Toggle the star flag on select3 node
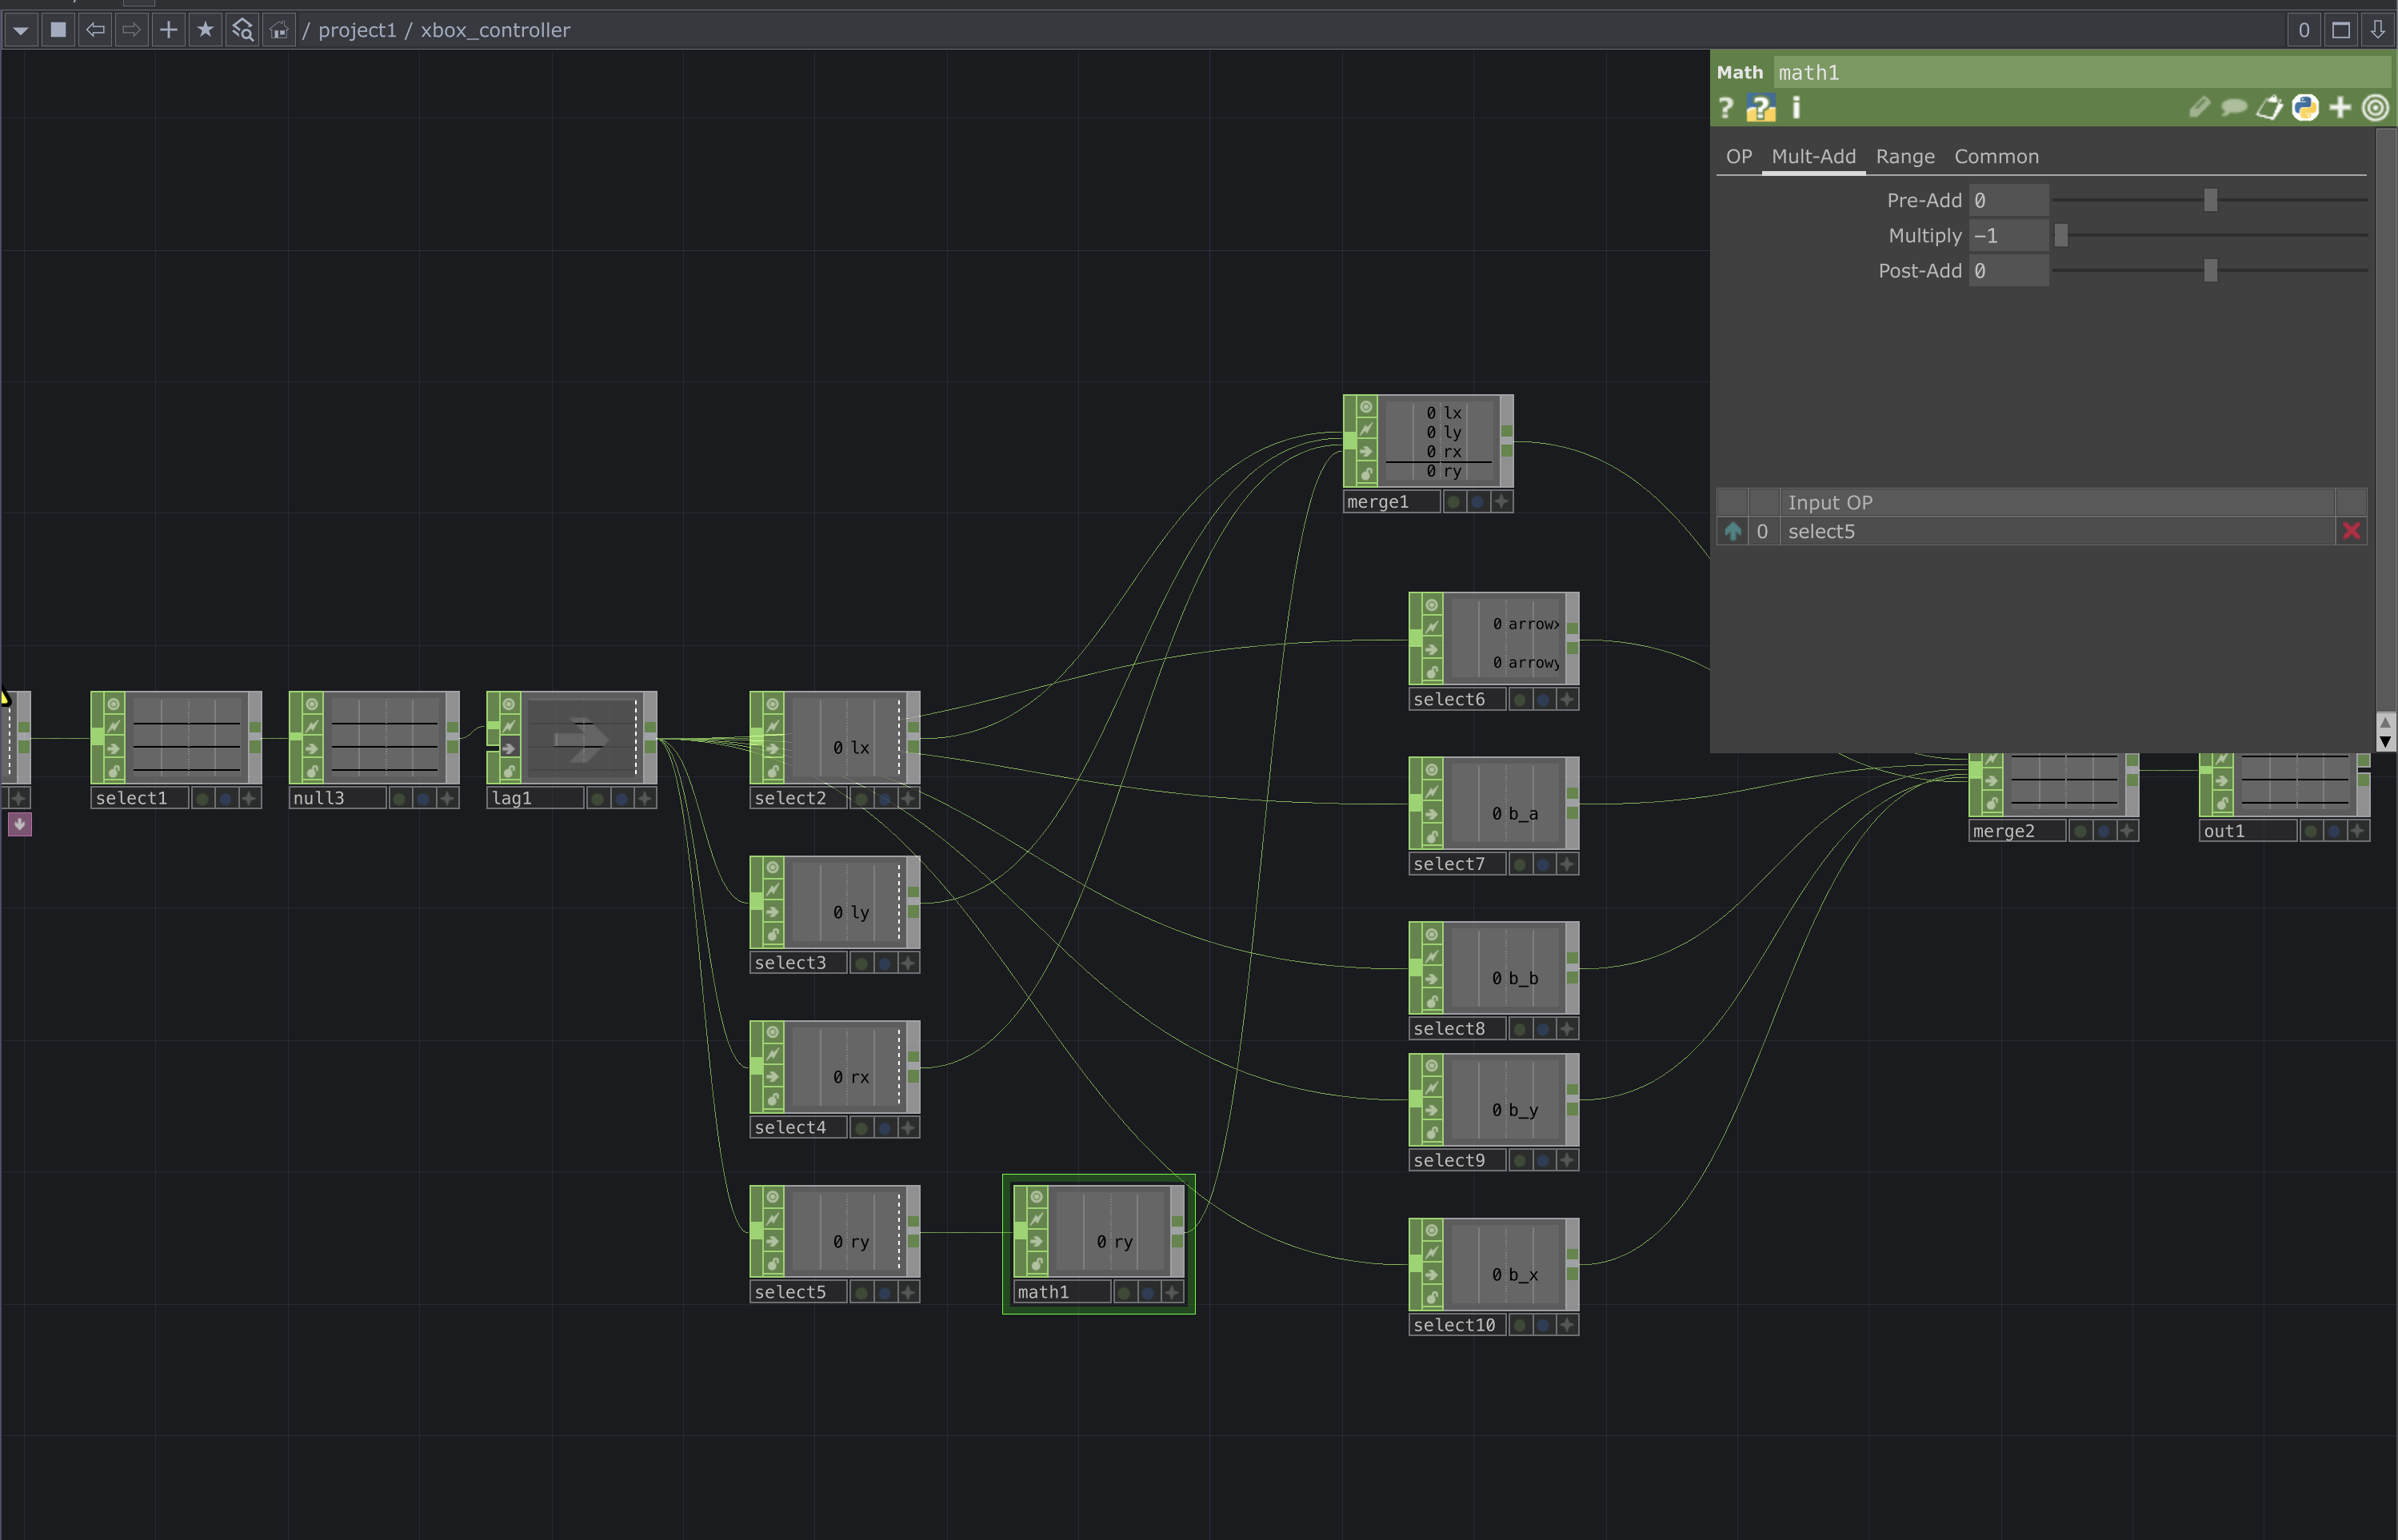Viewport: 2398px width, 1540px height. click(907, 963)
